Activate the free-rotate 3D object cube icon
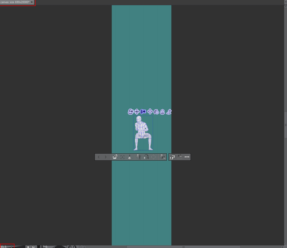The height and width of the screenshot is (248, 287). (156, 112)
